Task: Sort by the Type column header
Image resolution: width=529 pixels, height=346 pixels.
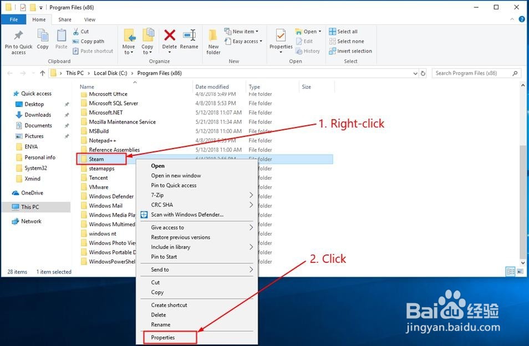Action: pos(255,86)
